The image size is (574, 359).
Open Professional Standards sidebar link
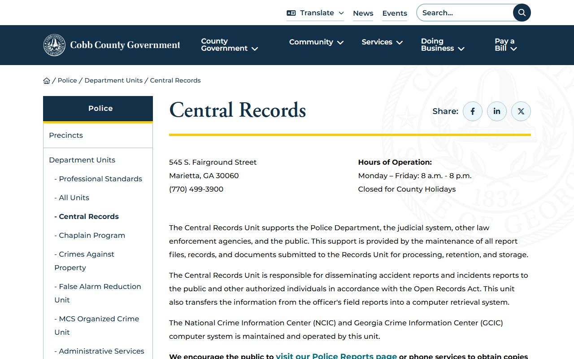(x=98, y=179)
